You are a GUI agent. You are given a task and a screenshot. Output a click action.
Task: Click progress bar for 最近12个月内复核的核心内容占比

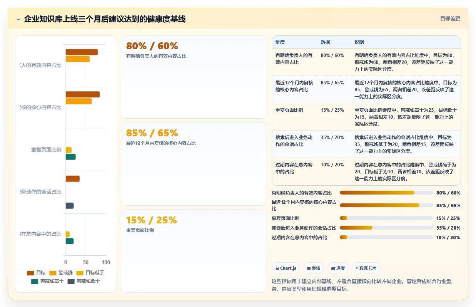point(386,205)
